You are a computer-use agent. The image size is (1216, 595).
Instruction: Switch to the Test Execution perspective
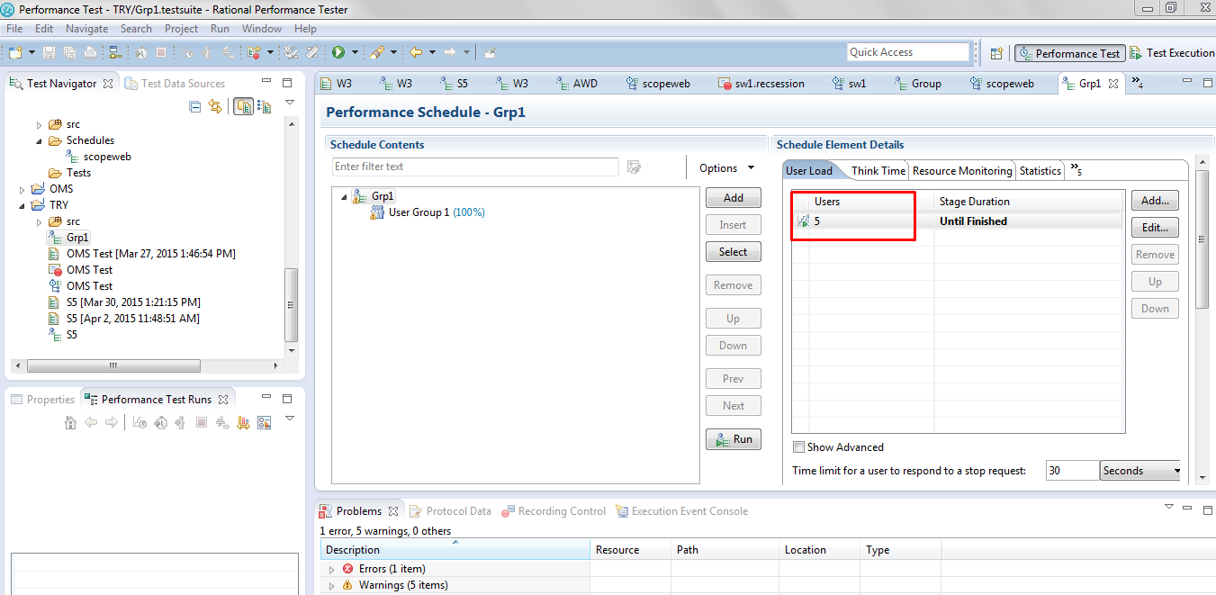(x=1173, y=53)
